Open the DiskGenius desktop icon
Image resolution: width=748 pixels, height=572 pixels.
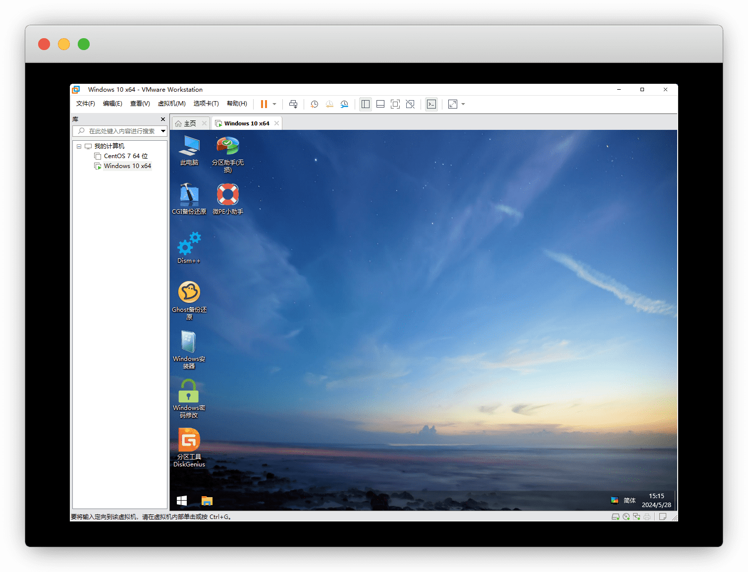(189, 446)
